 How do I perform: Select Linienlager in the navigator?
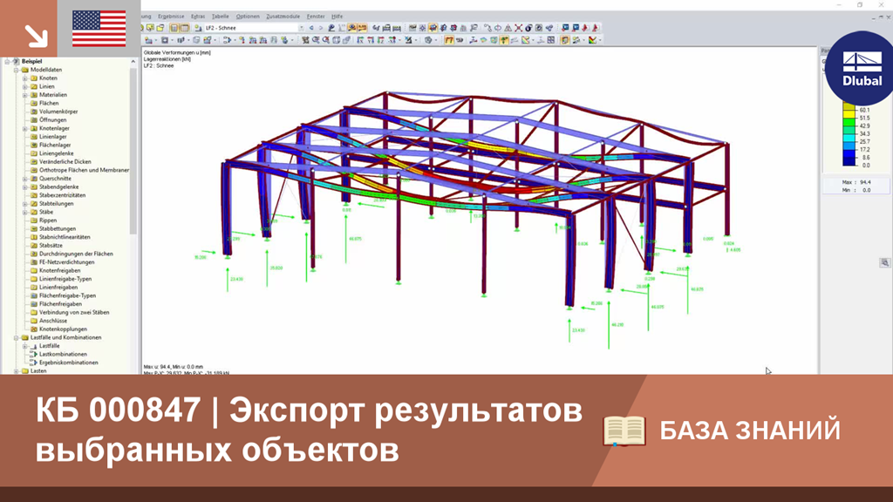(x=53, y=137)
